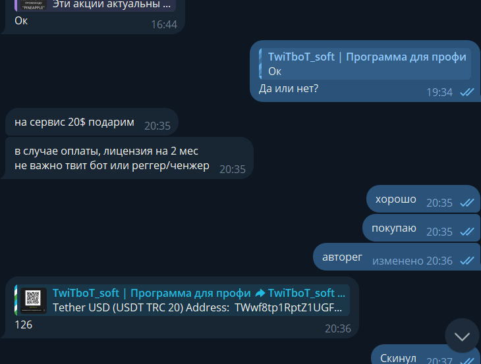This screenshot has width=481, height=364.
Task: Open forwarded source 'TwiTboT_soft | Программа для профи'
Action: click(152, 293)
